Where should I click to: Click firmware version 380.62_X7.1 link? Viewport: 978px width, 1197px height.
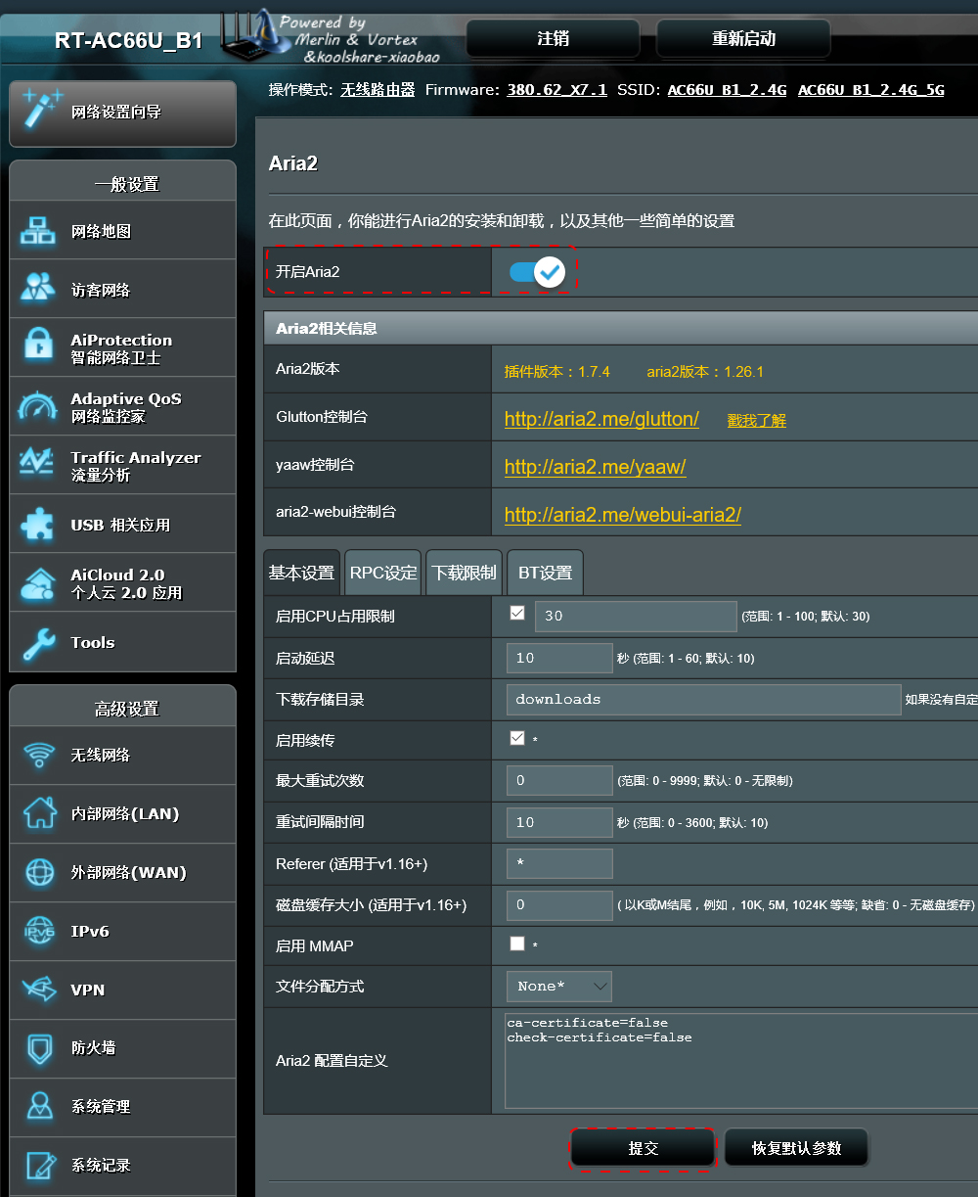556,90
